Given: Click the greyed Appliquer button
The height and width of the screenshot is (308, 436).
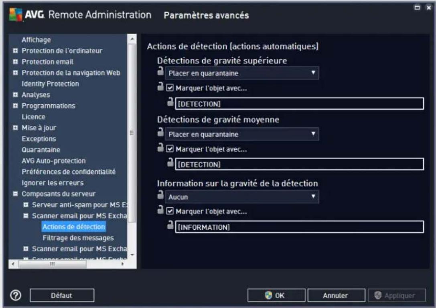Looking at the screenshot, I should click(x=397, y=295).
